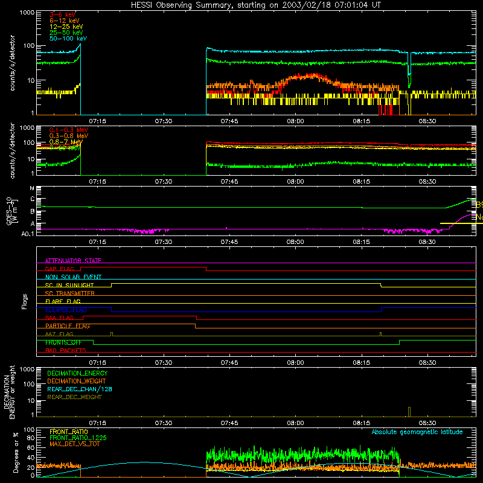Click the 08:30 tick label under the GOES panel
This screenshot has height=483, width=483.
(x=427, y=242)
